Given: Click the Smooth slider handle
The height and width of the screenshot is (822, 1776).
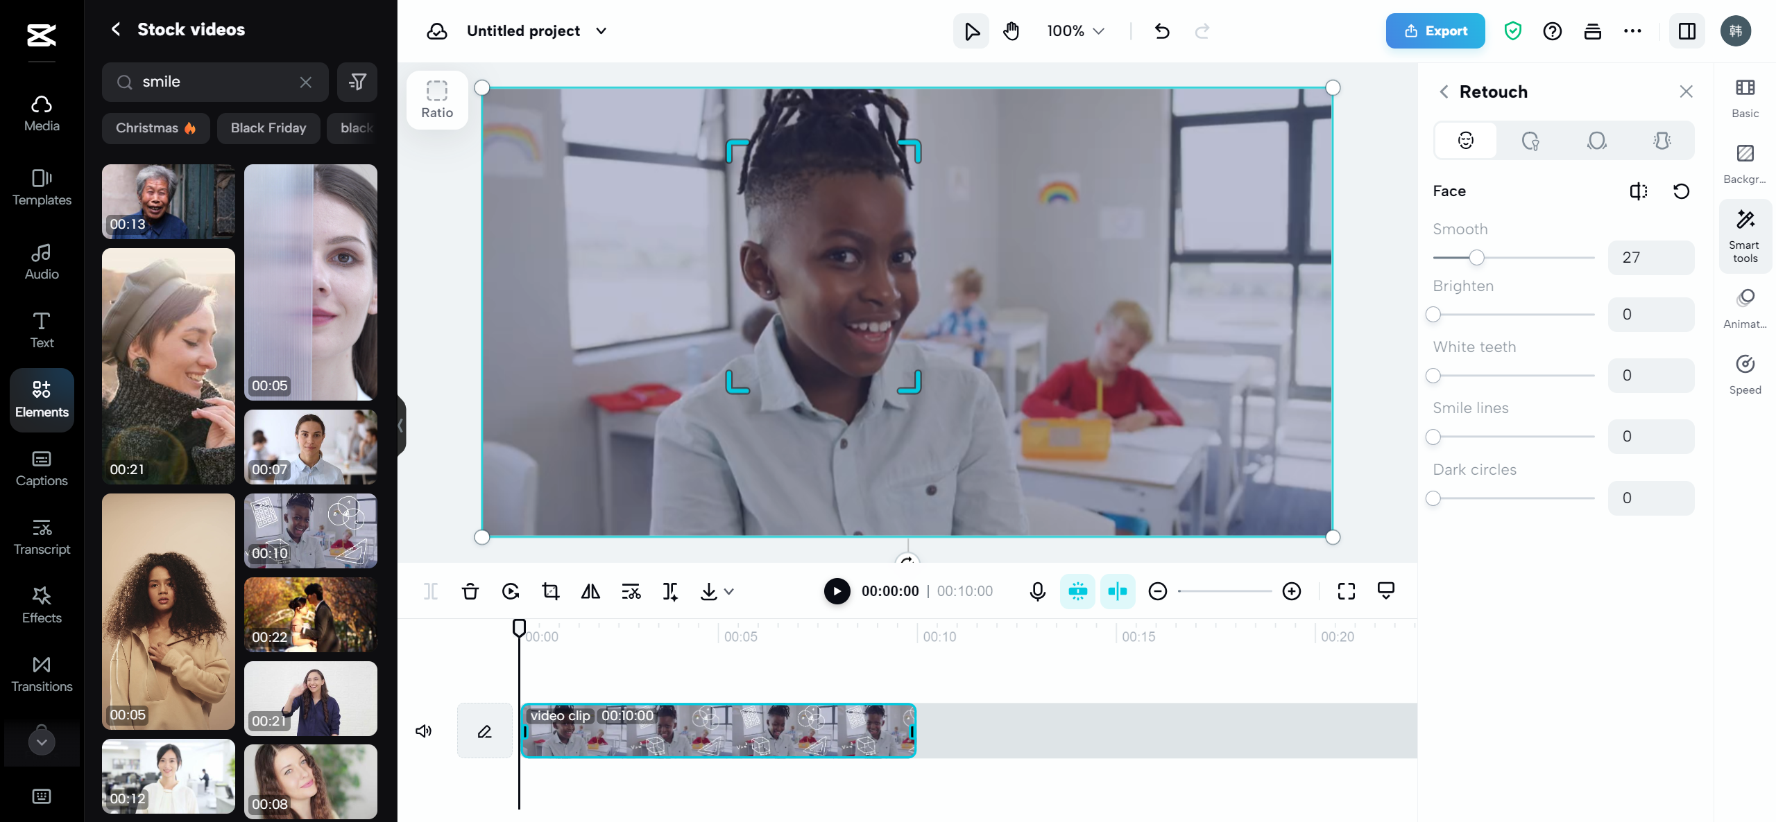Looking at the screenshot, I should pos(1476,258).
